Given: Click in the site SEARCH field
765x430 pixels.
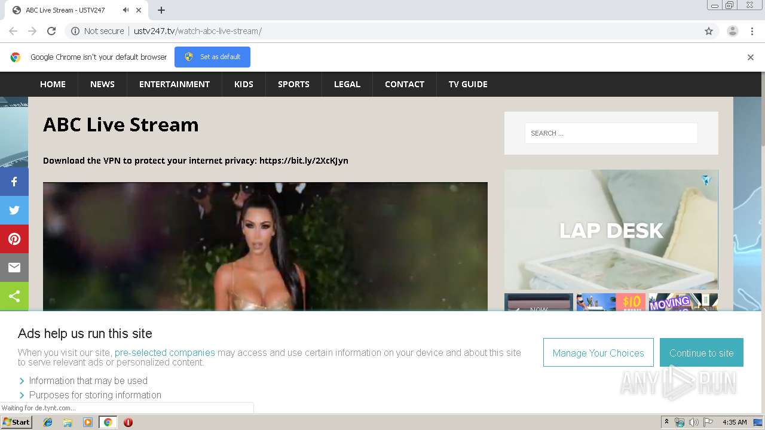Looking at the screenshot, I should pyautogui.click(x=611, y=133).
